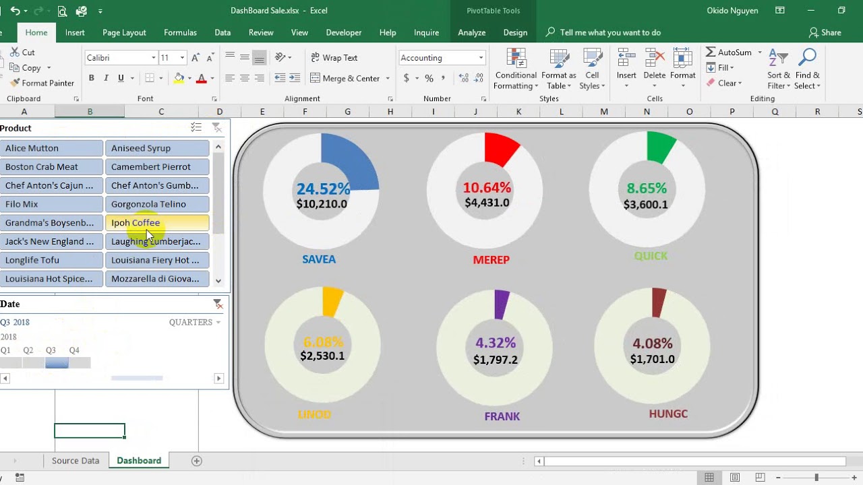Open Conditional Formatting
Screen dimensions: 863x485
click(x=516, y=69)
